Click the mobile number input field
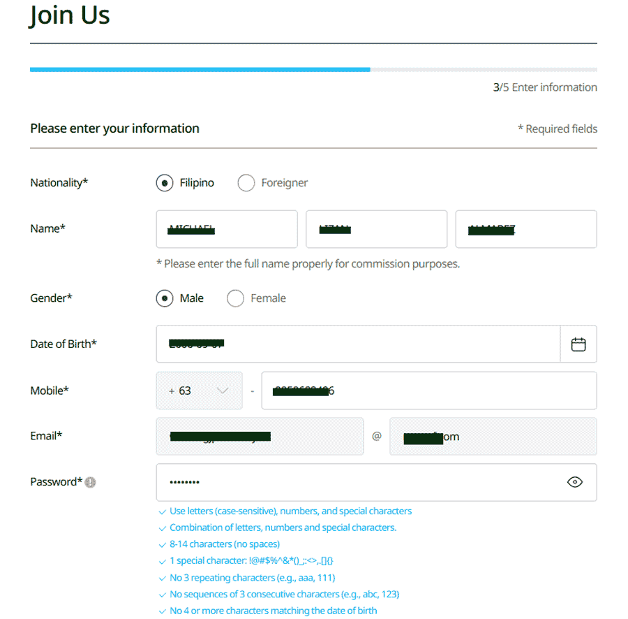 pos(428,391)
